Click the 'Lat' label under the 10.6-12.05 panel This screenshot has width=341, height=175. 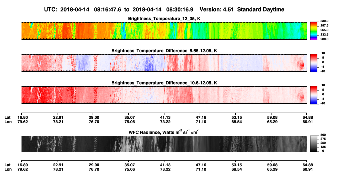click(x=8, y=117)
